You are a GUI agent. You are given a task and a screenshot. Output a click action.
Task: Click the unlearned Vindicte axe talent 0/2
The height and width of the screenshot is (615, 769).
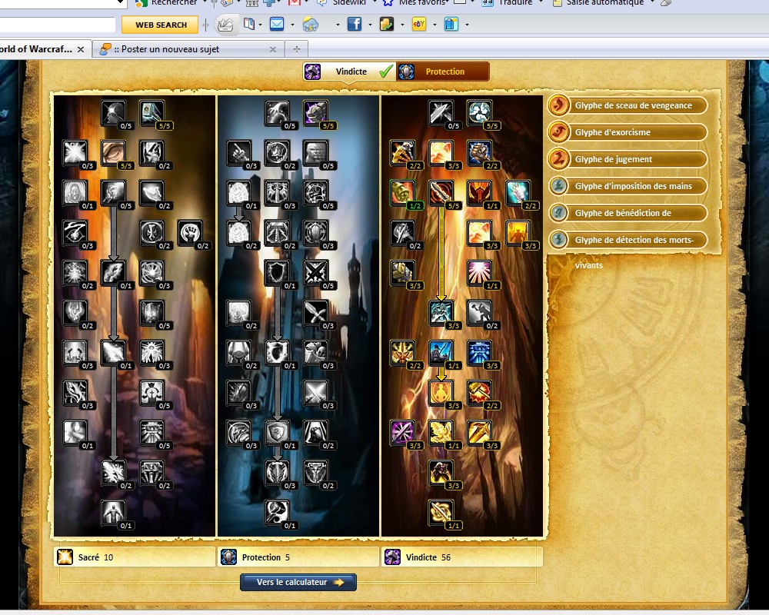tap(403, 233)
